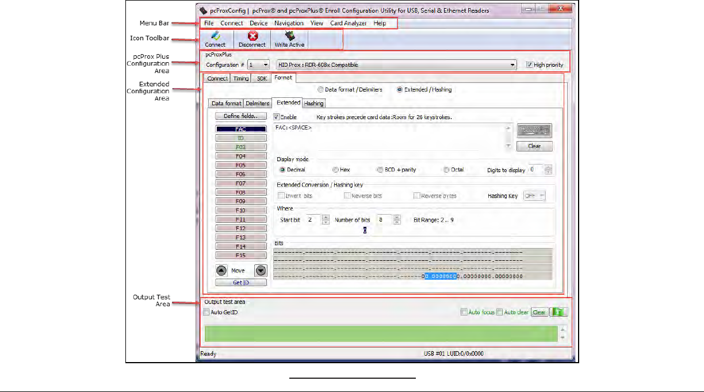Screen dimensions: 704x392
Task: Adjust the Number of bits stepper arrows
Action: pyautogui.click(x=396, y=220)
